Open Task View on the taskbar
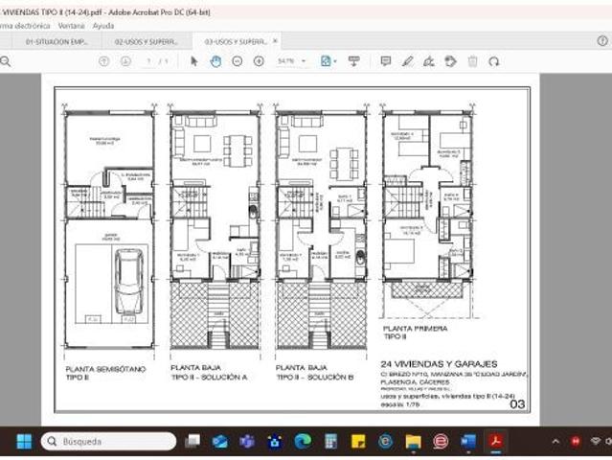 tap(193, 441)
